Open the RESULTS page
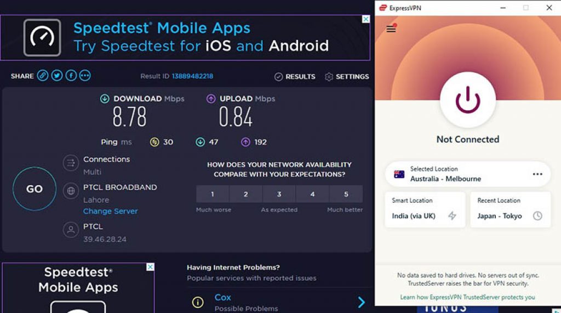Viewport: 561px width, 313px height. 295,77
